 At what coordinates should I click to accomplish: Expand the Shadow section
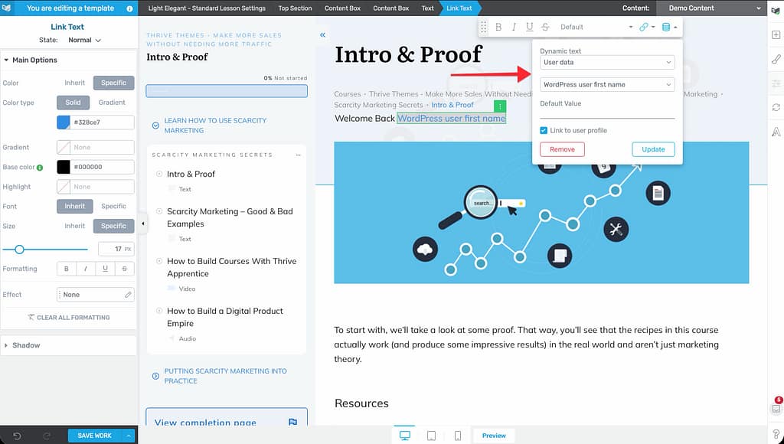tap(26, 345)
